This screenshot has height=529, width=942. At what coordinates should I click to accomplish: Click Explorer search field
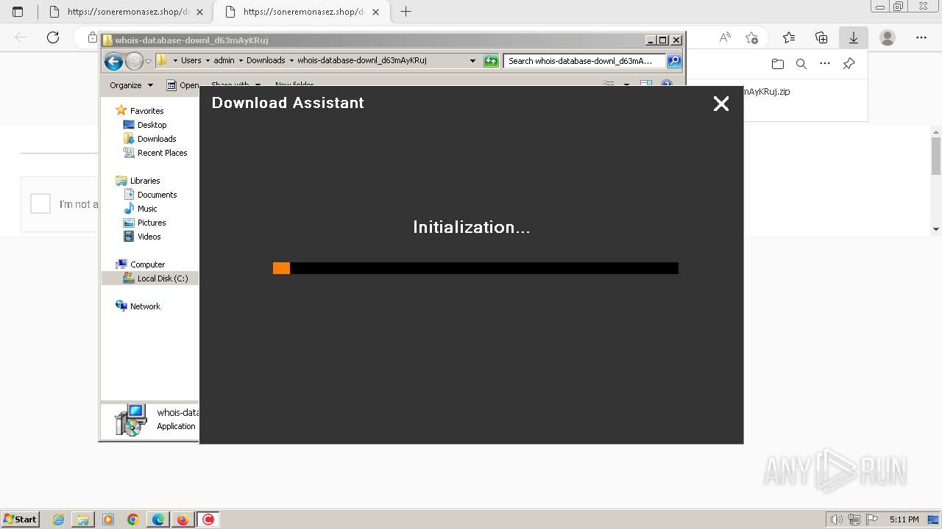coord(584,61)
